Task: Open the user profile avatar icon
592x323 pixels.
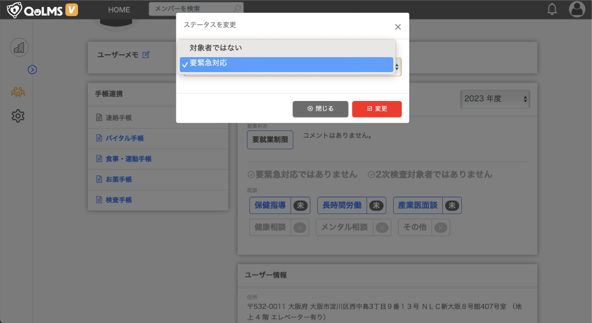Action: tap(576, 9)
